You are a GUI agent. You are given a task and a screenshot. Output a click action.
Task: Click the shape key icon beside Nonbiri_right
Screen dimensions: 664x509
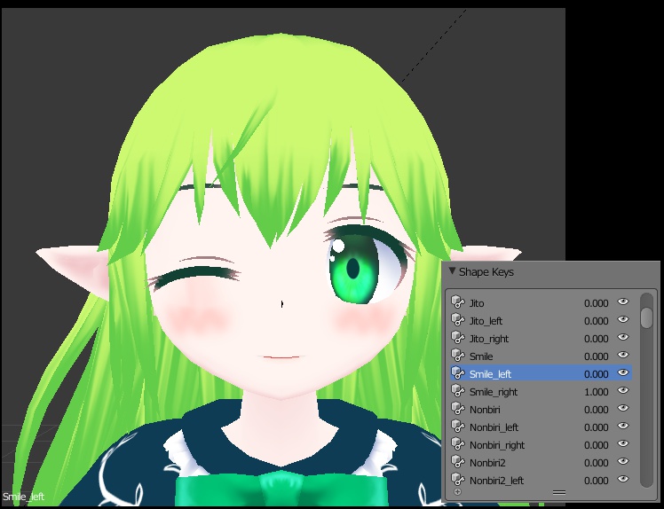tap(458, 445)
